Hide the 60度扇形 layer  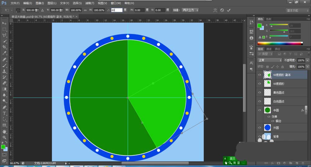tap(259, 84)
